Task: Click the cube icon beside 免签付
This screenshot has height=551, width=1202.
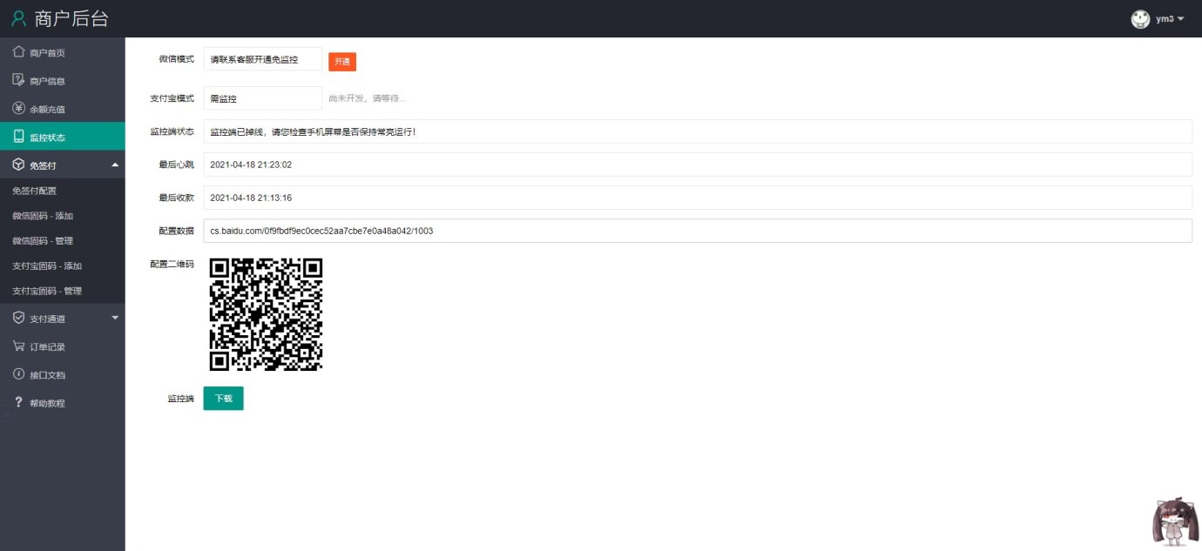Action: point(18,165)
